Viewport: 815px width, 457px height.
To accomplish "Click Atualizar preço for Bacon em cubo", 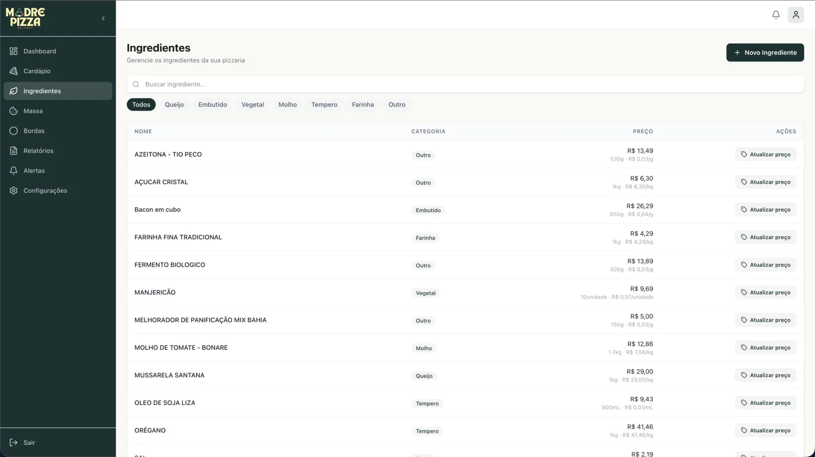I will click(x=765, y=210).
